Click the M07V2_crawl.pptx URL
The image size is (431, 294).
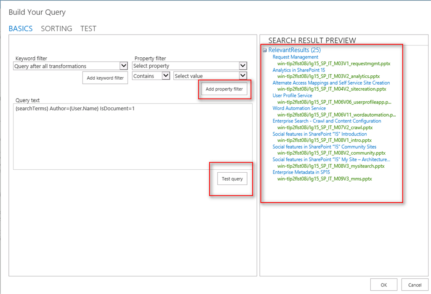pos(325,128)
